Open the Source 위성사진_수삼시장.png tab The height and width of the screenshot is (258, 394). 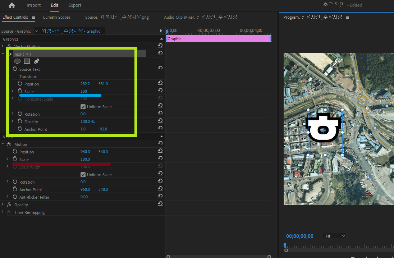coord(117,17)
